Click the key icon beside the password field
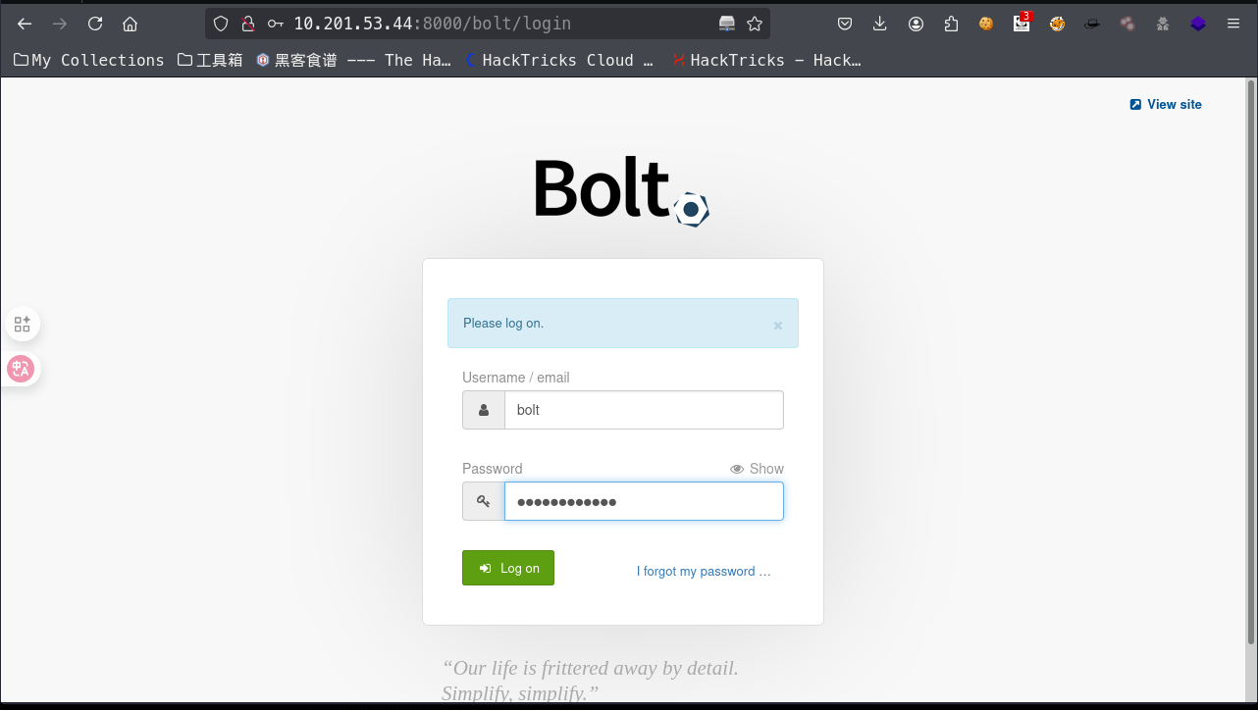The width and height of the screenshot is (1258, 710). pos(484,501)
